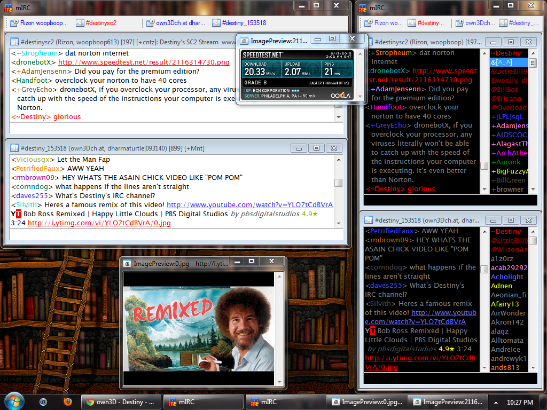The image size is (547, 410).
Task: Click the own3Dch.at server icon on the switchbar
Action: tap(150, 23)
